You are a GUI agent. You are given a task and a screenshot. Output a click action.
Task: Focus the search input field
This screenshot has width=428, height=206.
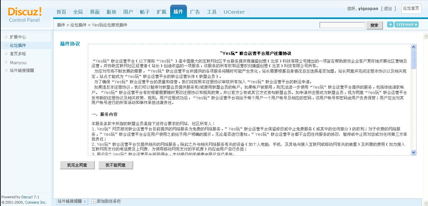pos(342,25)
